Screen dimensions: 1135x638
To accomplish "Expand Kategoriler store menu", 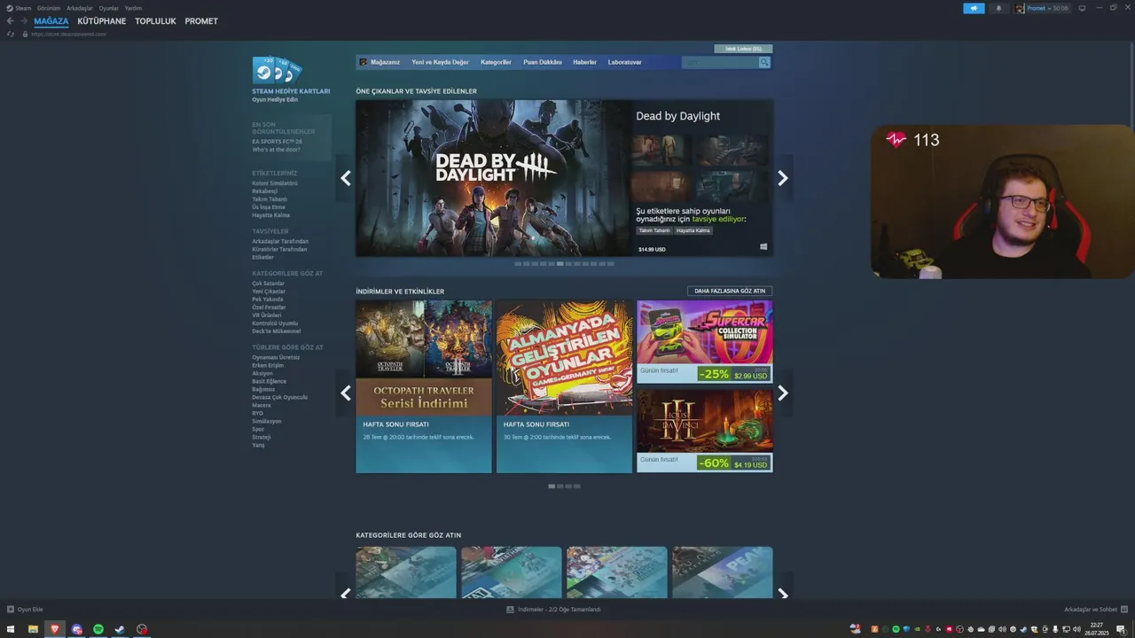I will coord(496,62).
